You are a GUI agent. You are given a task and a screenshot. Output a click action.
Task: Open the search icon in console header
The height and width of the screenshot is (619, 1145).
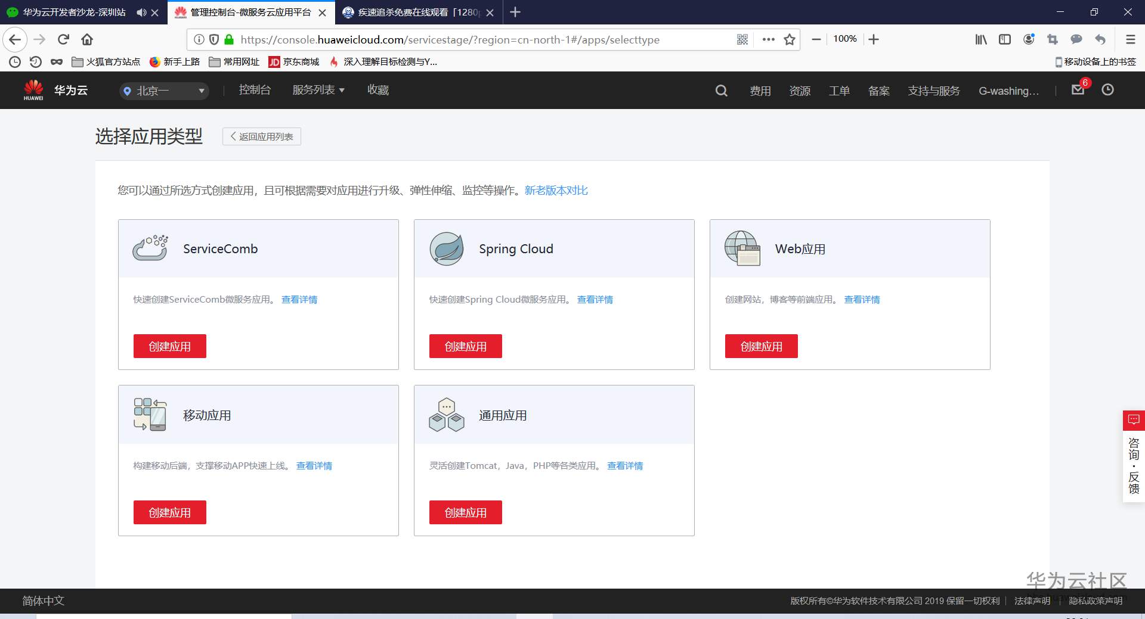pyautogui.click(x=721, y=91)
